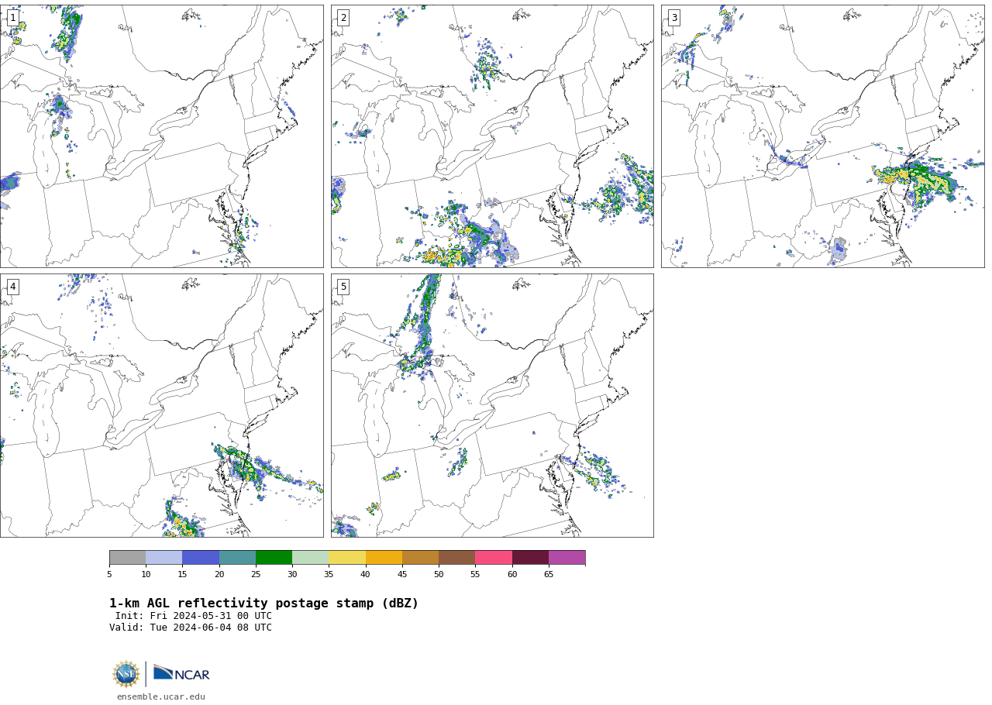
Task: Click the colorbar tick label 65
Action: point(549,574)
